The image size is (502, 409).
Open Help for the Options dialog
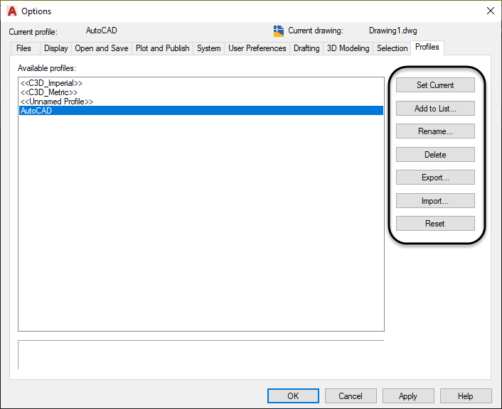coord(466,396)
